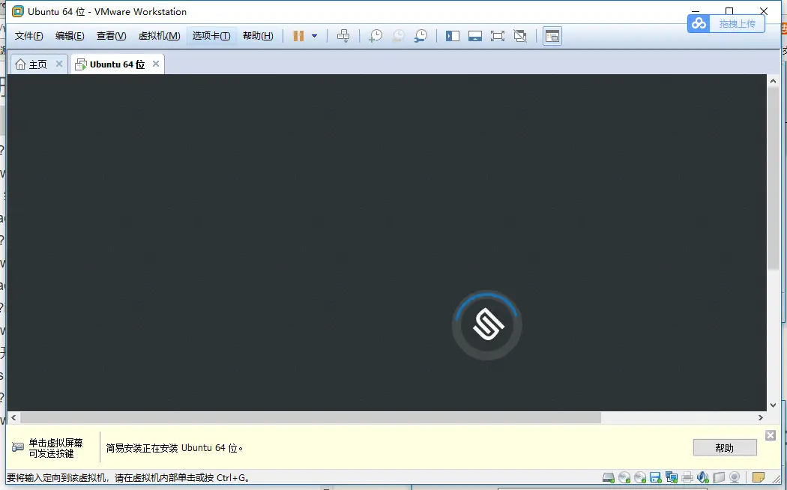Open the message log note icon
Screen dimensions: 787x490
[759, 477]
